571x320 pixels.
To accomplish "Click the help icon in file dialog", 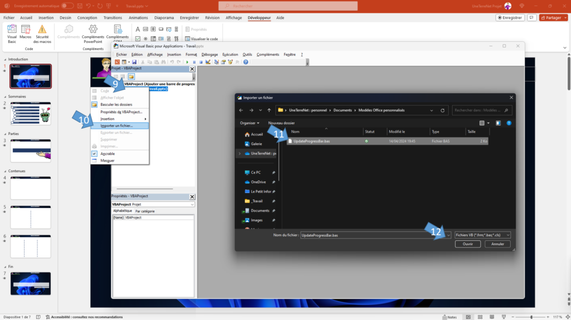I will coord(509,123).
